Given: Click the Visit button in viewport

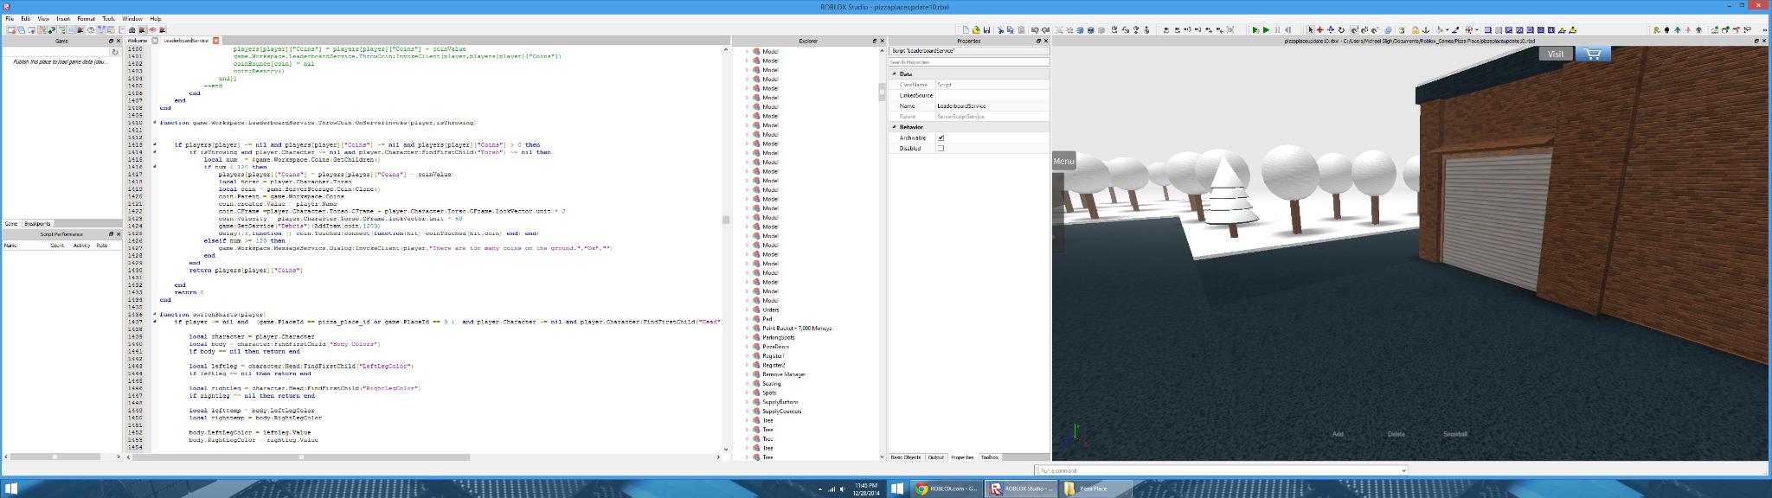Looking at the screenshot, I should (x=1555, y=54).
